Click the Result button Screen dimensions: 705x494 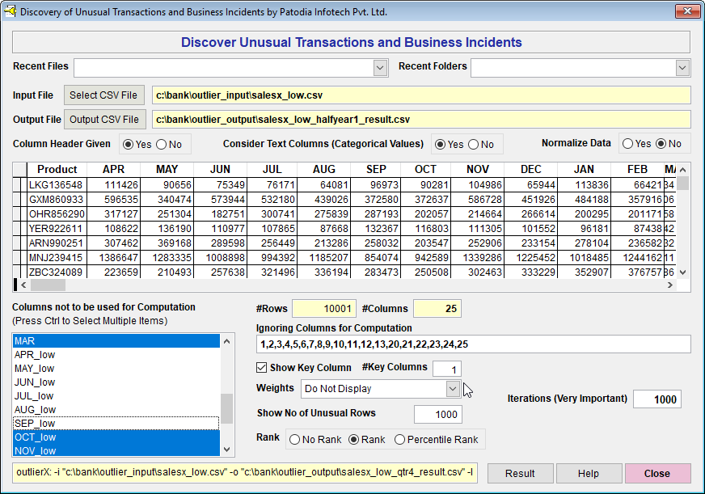pyautogui.click(x=520, y=474)
